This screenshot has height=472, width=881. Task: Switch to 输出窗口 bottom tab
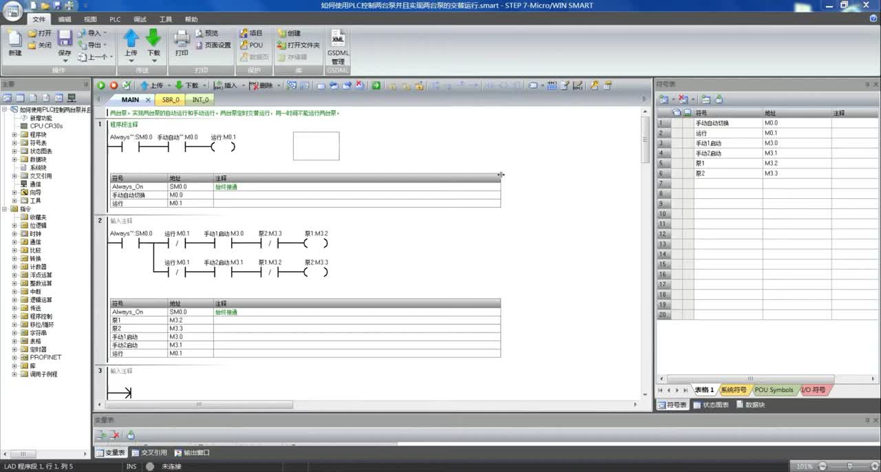(x=192, y=453)
